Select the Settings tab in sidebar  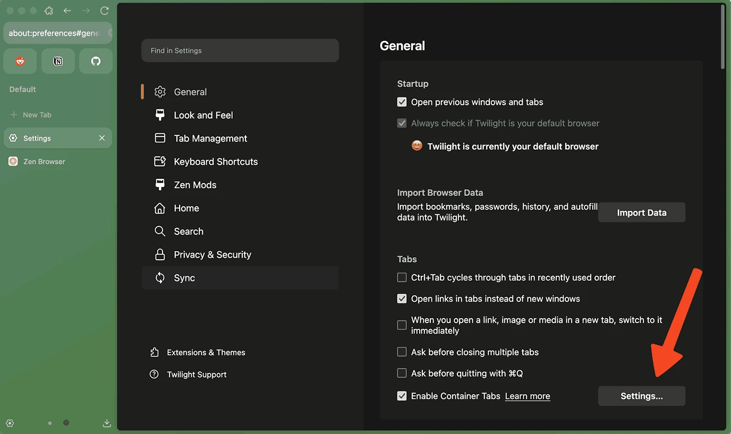[57, 138]
